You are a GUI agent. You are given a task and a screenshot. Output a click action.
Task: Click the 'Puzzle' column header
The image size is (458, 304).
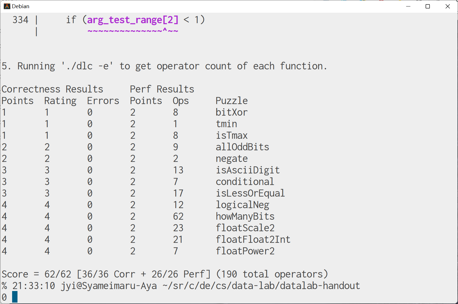pos(231,101)
